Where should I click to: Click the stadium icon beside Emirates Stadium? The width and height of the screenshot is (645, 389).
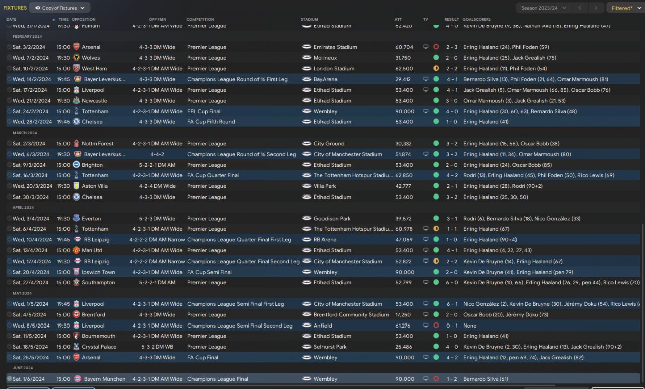[x=307, y=47]
